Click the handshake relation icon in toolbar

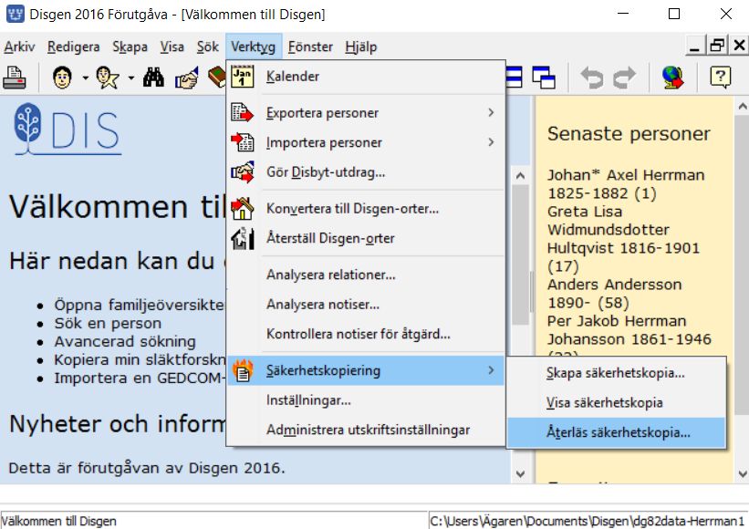tap(186, 78)
